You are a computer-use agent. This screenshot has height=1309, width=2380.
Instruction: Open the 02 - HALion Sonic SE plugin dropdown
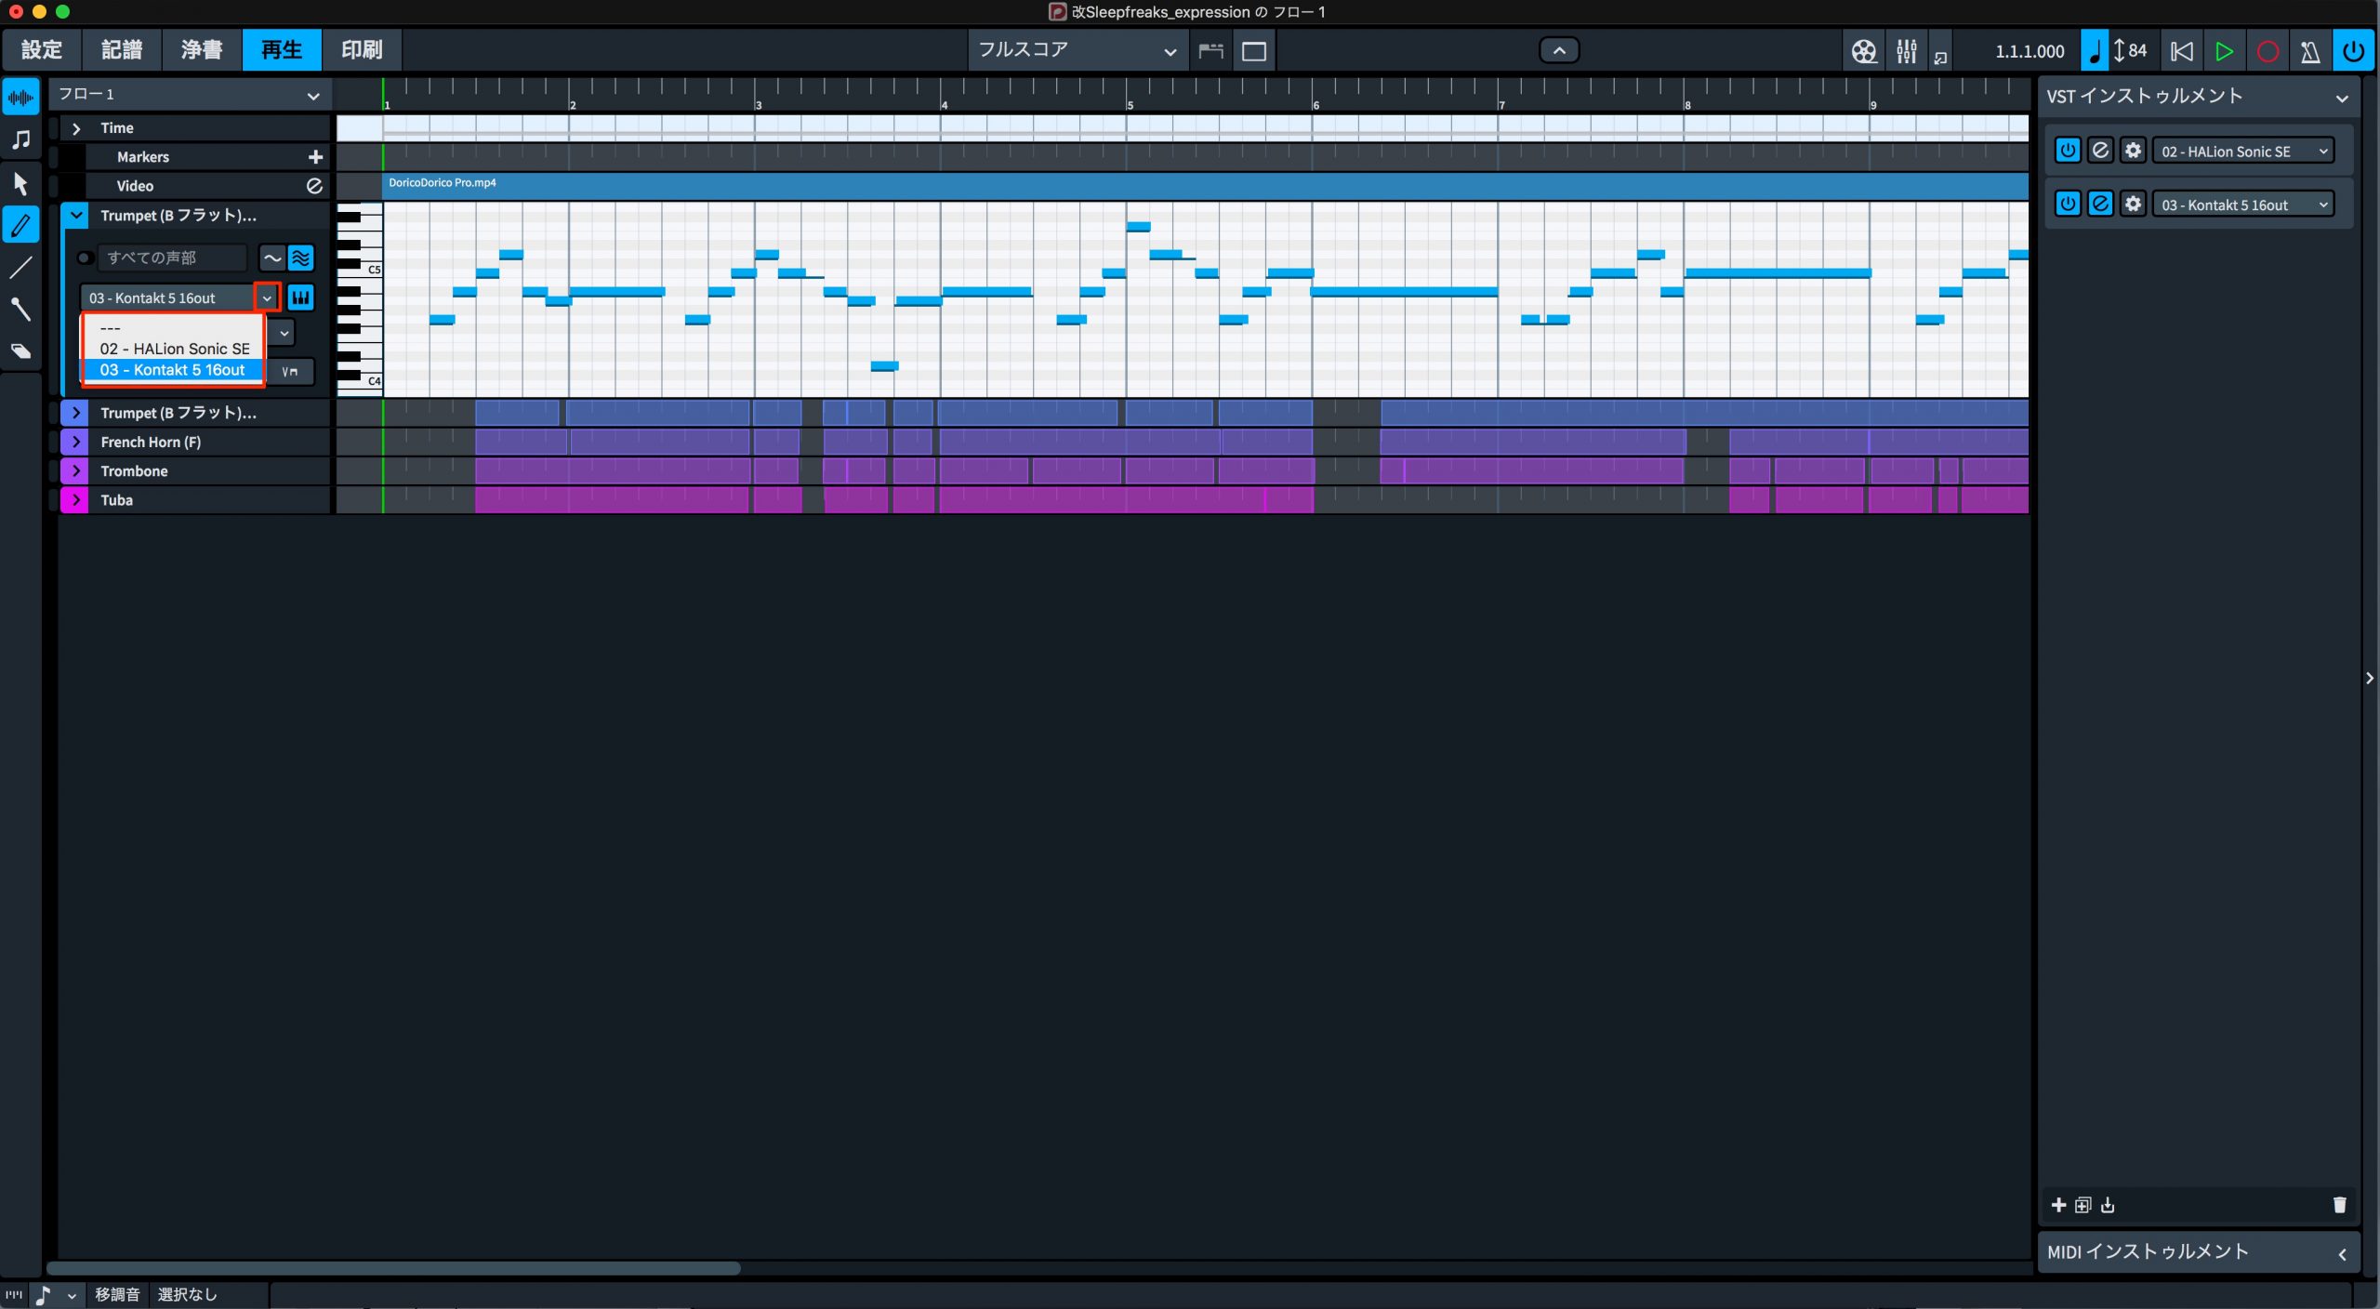click(2243, 151)
